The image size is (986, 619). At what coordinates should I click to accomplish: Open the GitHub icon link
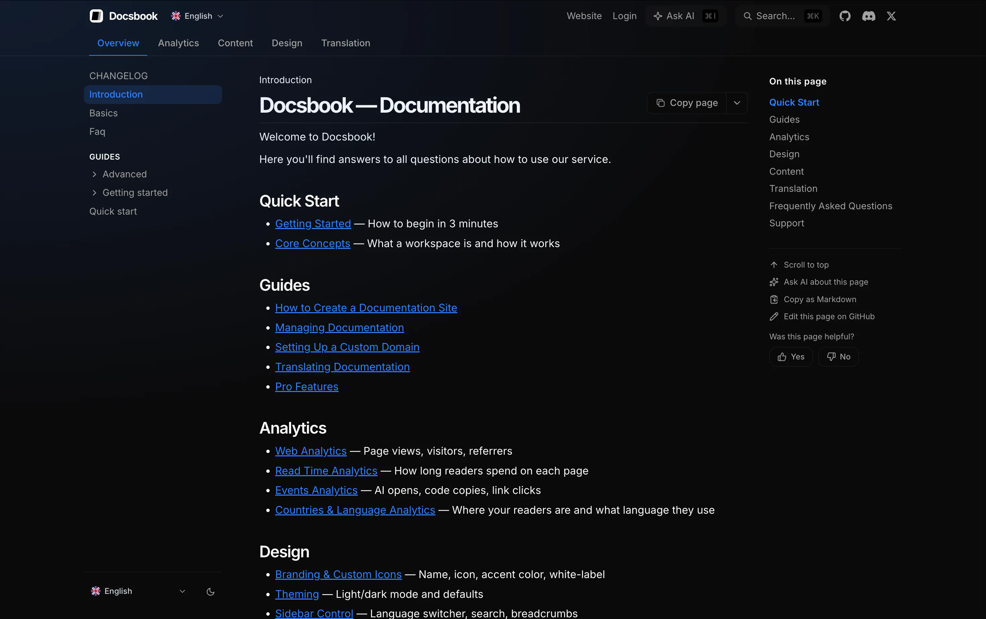pyautogui.click(x=845, y=16)
